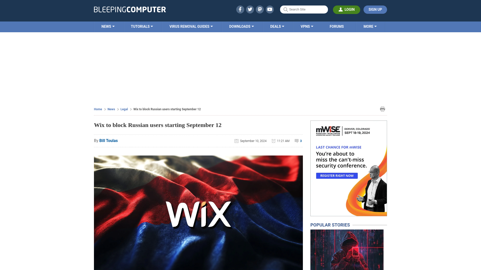Screen dimensions: 481x270
Task: Click the REGISTER RIGHT NOW button
Action: 337,176
